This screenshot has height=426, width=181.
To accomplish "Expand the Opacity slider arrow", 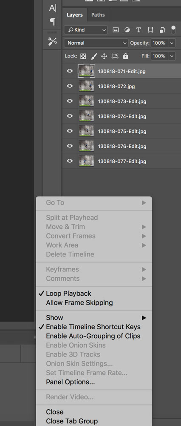I will point(172,43).
